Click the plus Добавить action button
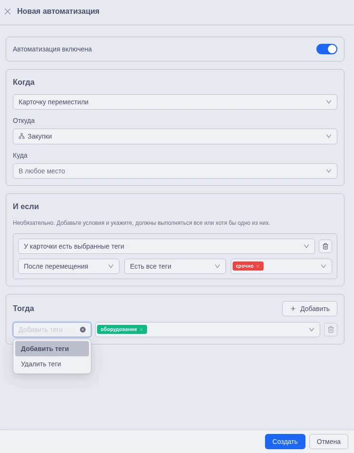Image resolution: width=354 pixels, height=453 pixels. pyautogui.click(x=310, y=309)
